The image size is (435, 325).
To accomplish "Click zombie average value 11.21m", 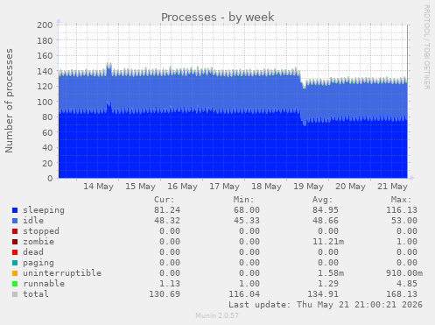I will [328, 242].
